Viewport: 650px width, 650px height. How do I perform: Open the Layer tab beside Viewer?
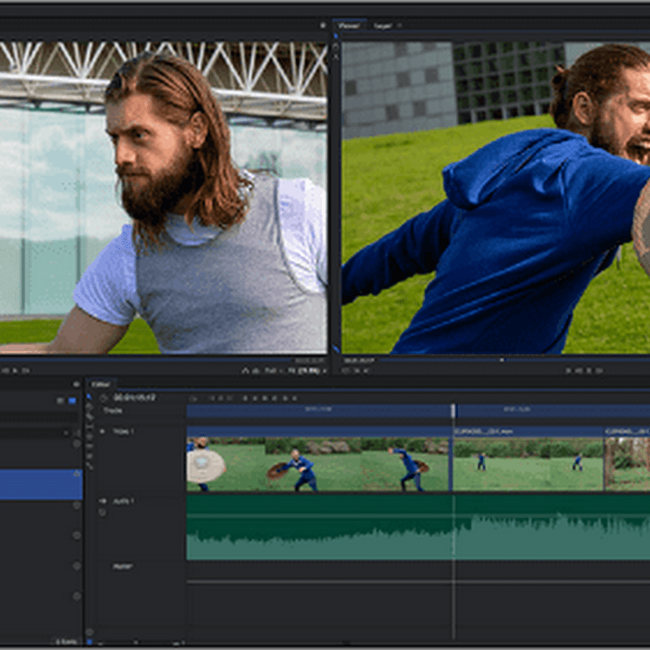pos(382,25)
